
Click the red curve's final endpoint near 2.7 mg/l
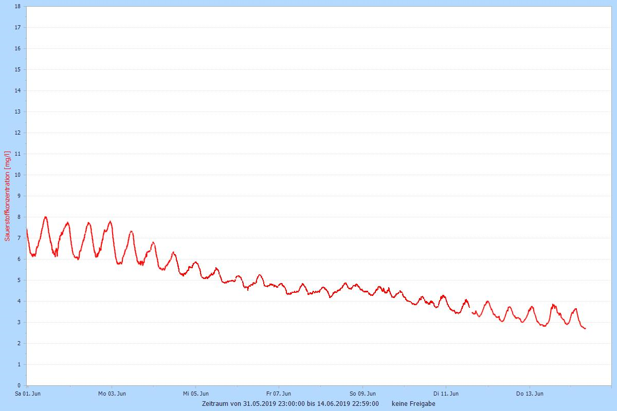585,328
